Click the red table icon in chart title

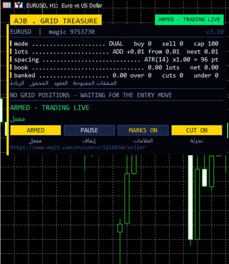[7, 5]
